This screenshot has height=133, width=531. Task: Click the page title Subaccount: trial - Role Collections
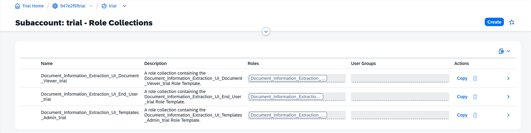click(x=84, y=23)
